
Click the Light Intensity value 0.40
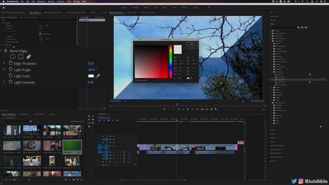[90, 82]
